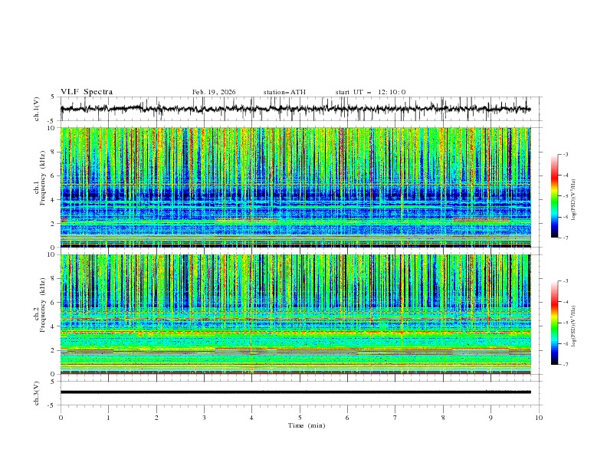Click the ch.3(V) axis label
Screen dimensions: 607x469
[x=38, y=392]
